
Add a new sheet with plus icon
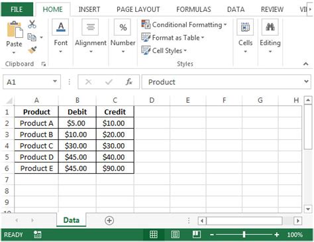(109, 220)
